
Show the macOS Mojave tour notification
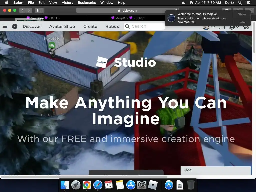coord(242,14)
